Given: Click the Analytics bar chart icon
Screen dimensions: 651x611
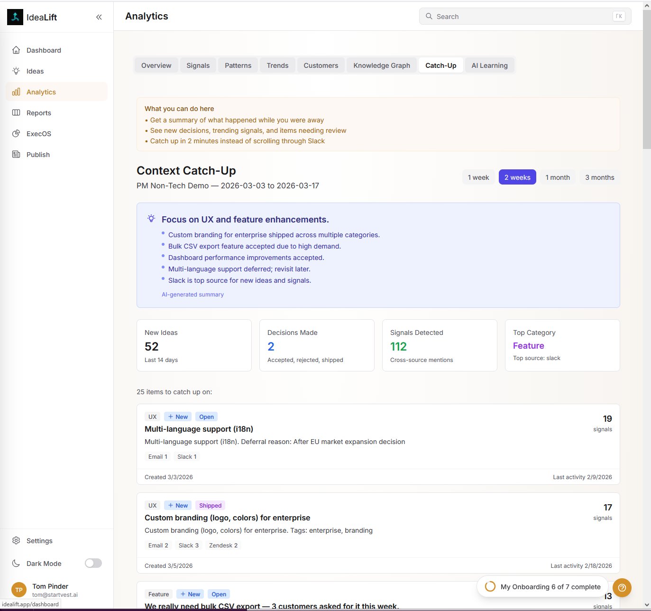Looking at the screenshot, I should [x=16, y=92].
